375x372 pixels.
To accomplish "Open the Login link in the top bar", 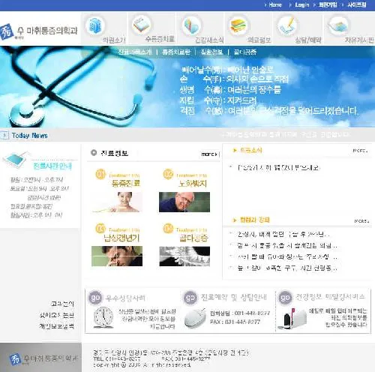I will pos(302,4).
